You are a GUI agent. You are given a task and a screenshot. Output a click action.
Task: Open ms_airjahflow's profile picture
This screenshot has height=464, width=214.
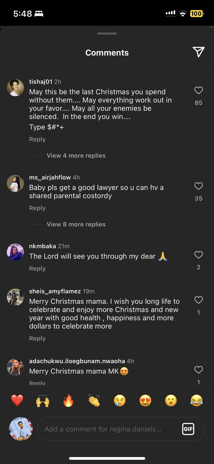tap(15, 183)
